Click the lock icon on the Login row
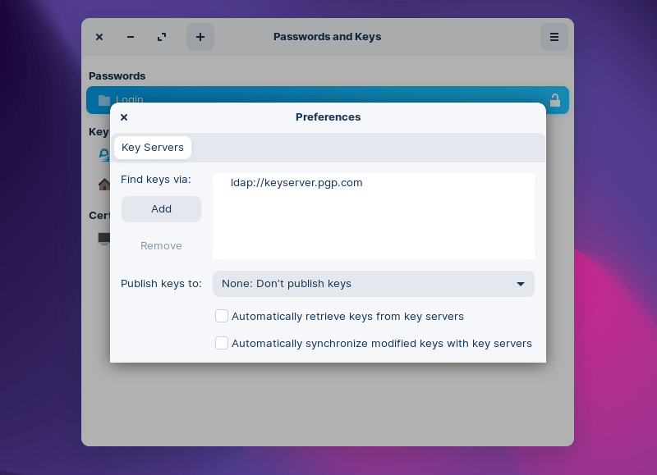Viewport: 657px width, 475px height. (555, 99)
